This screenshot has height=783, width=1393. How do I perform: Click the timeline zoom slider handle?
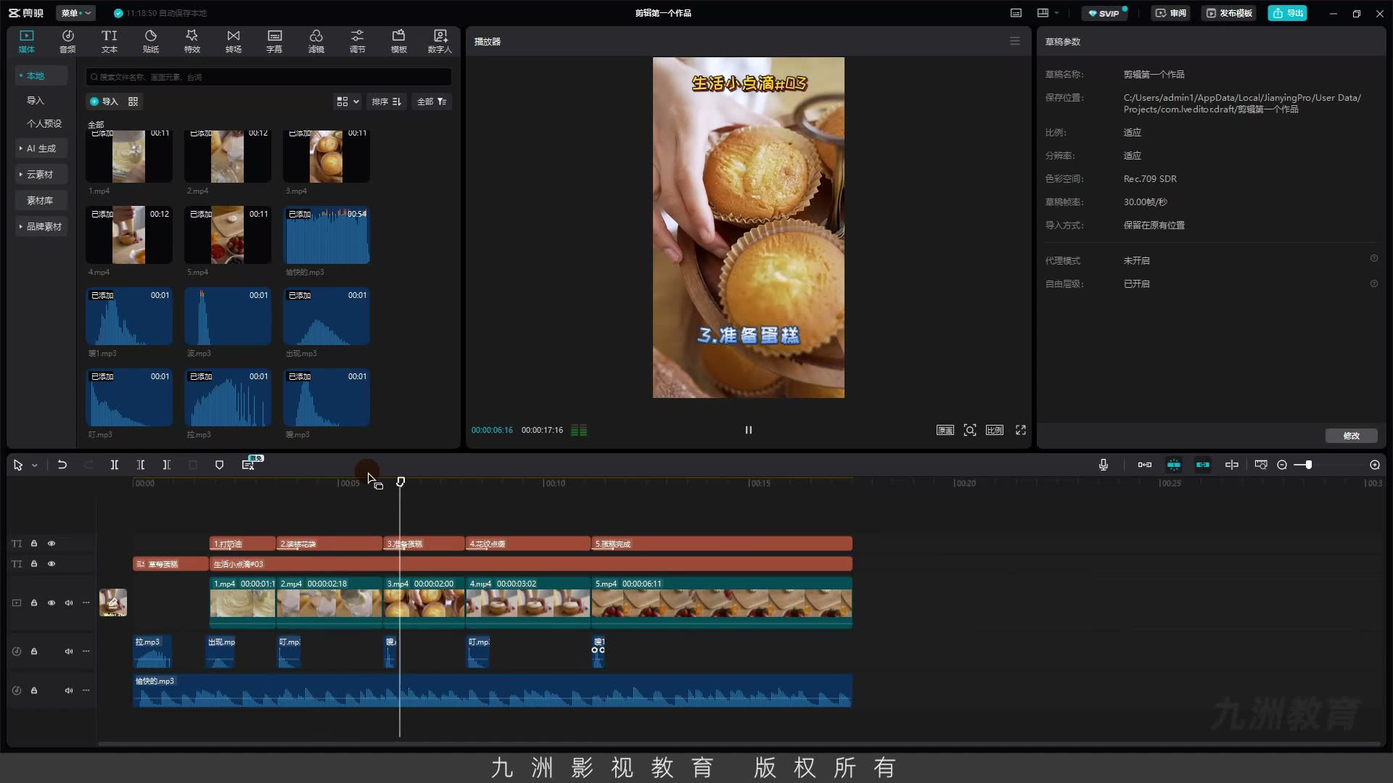pyautogui.click(x=1308, y=465)
